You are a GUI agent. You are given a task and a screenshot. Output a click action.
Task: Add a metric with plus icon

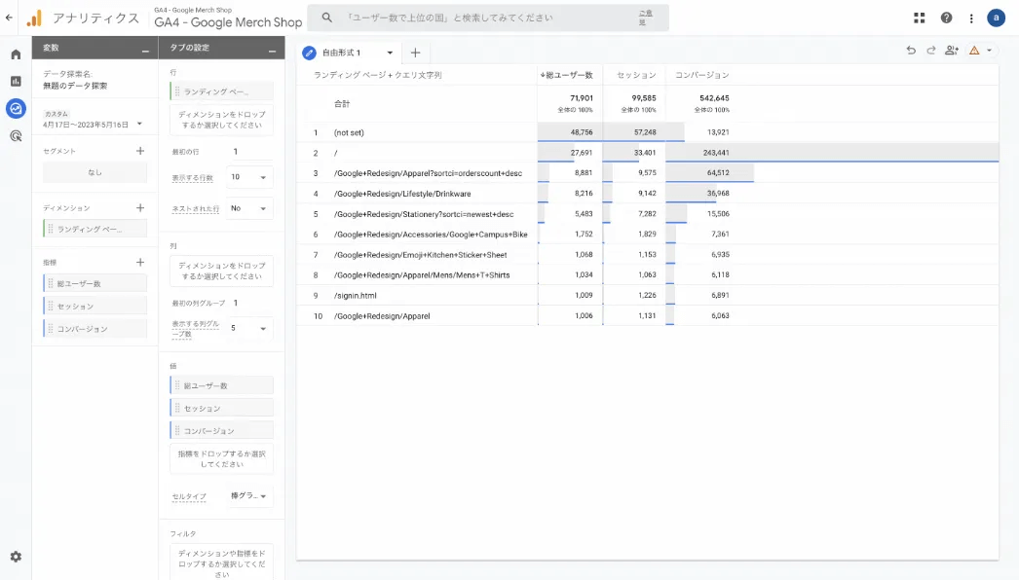coord(139,263)
